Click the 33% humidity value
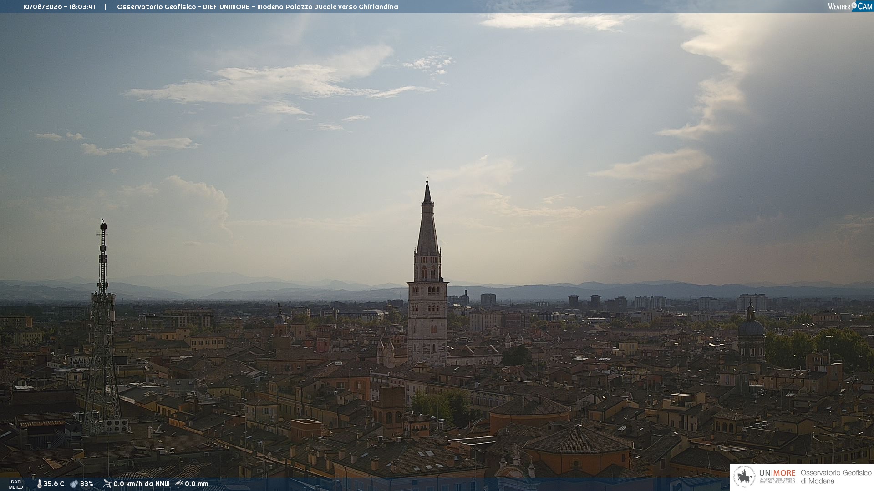The image size is (874, 491). click(86, 484)
